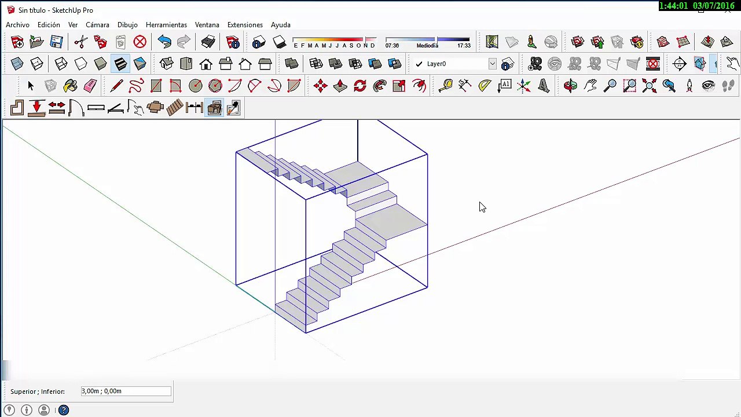Image resolution: width=741 pixels, height=417 pixels.
Task: Open the Cámara menu
Action: pos(97,25)
